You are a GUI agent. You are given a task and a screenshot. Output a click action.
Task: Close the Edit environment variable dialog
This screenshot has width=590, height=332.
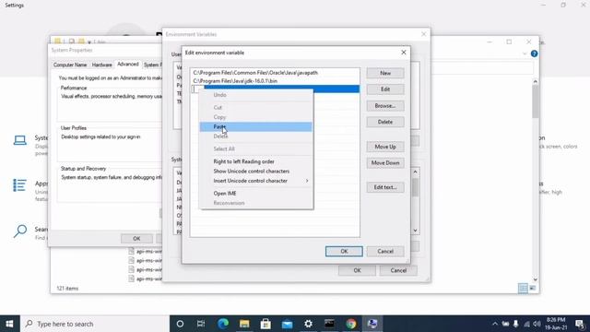pyautogui.click(x=404, y=53)
